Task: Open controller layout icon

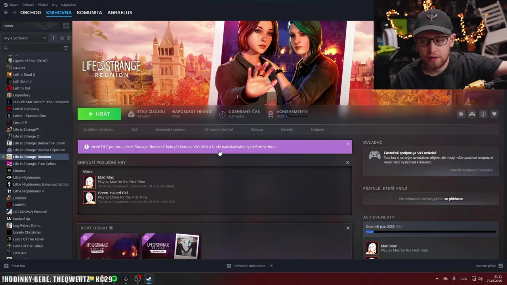Action: [472, 114]
